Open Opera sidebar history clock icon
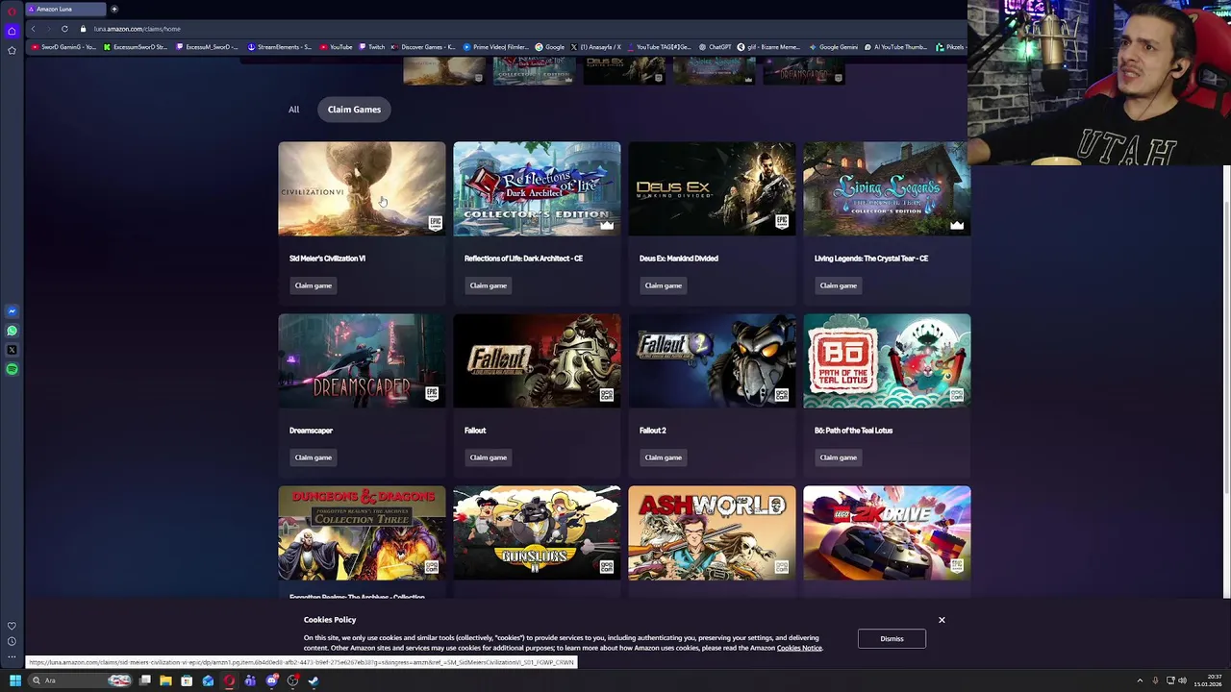Viewport: 1231px width, 692px height. coord(12,641)
